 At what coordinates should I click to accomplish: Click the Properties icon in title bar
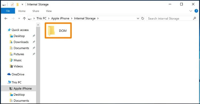click(12, 5)
